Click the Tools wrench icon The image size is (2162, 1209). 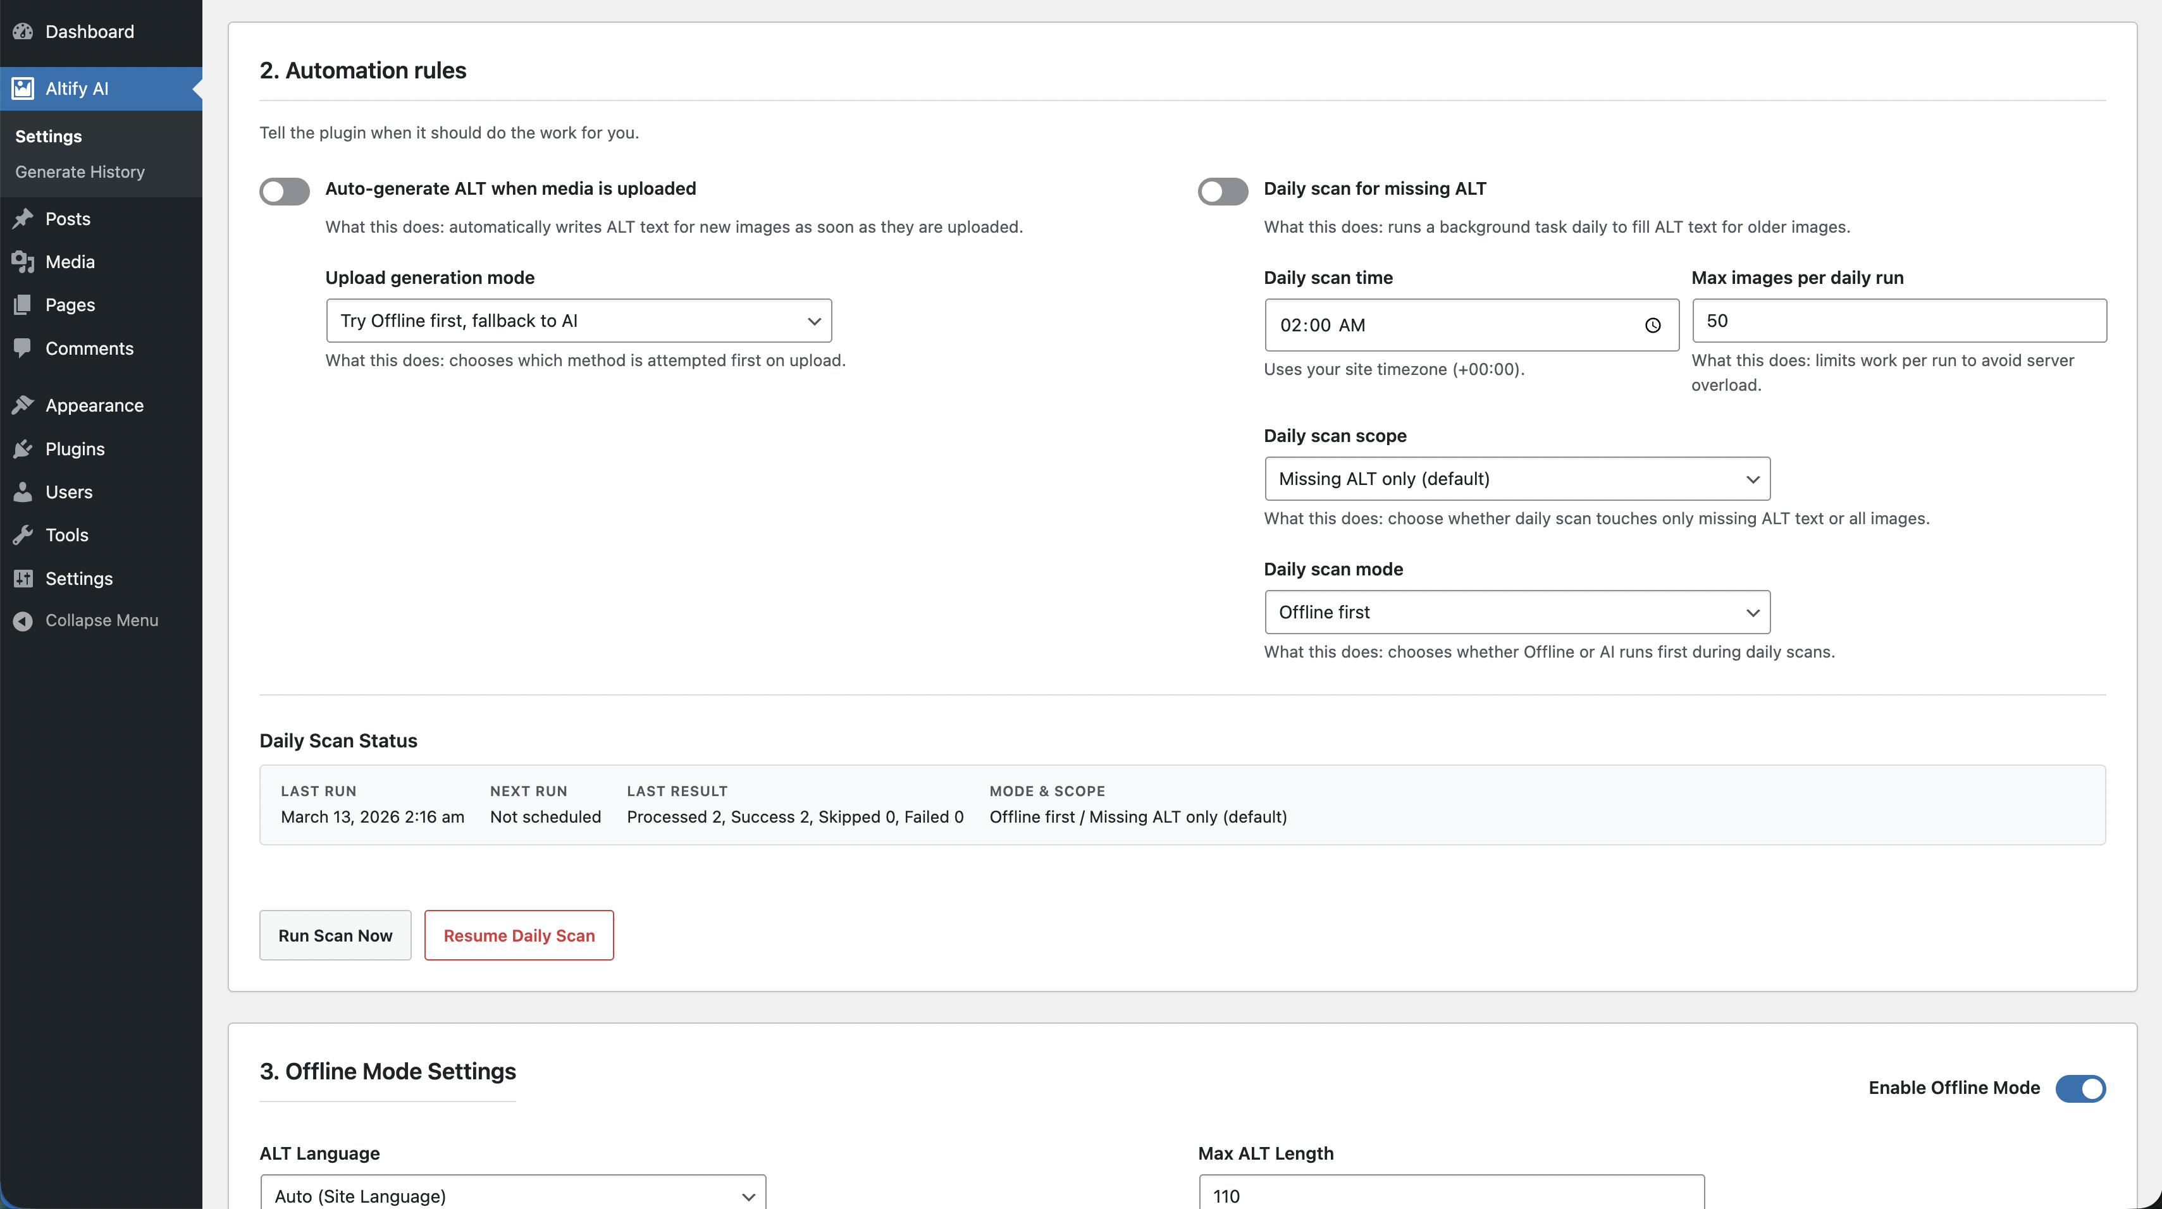tap(23, 534)
